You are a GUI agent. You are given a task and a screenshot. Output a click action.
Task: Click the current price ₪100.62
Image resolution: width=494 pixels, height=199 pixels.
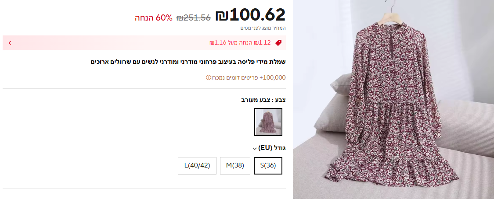pyautogui.click(x=250, y=15)
